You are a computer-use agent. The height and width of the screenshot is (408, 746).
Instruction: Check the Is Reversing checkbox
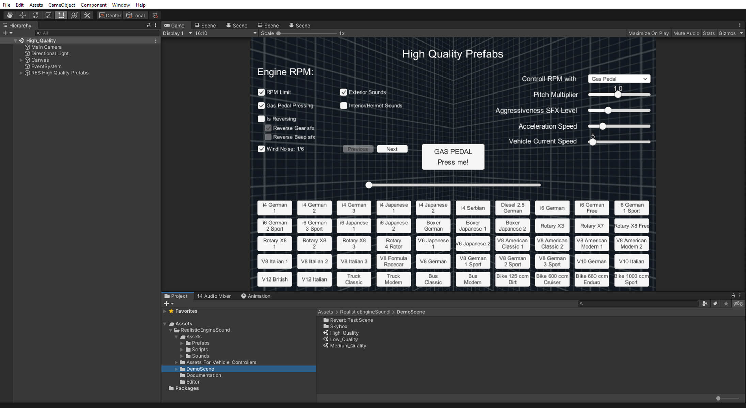pos(261,119)
